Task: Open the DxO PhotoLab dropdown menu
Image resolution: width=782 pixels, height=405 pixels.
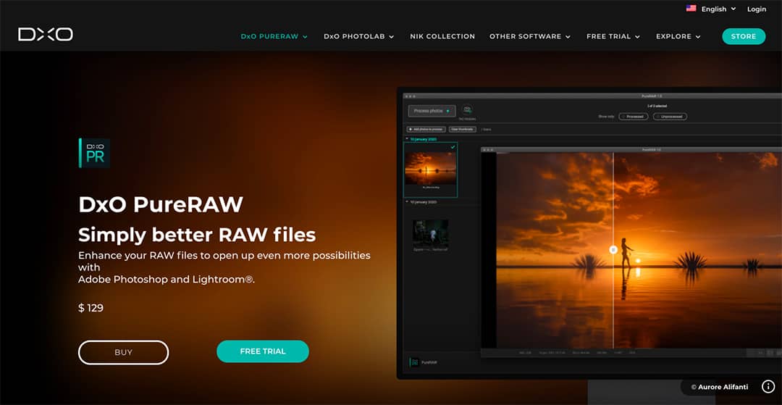Action: click(358, 36)
